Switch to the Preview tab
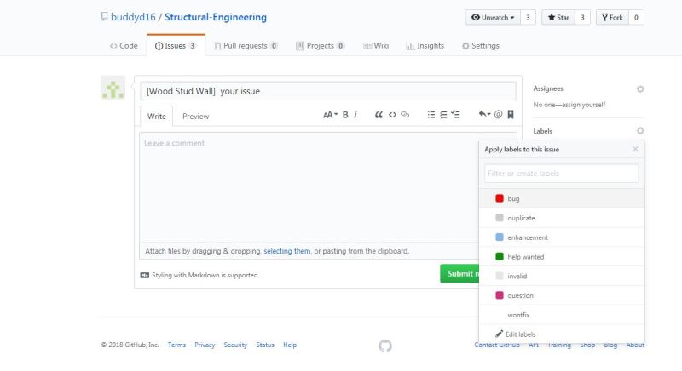Image resolution: width=682 pixels, height=371 pixels. (x=196, y=117)
